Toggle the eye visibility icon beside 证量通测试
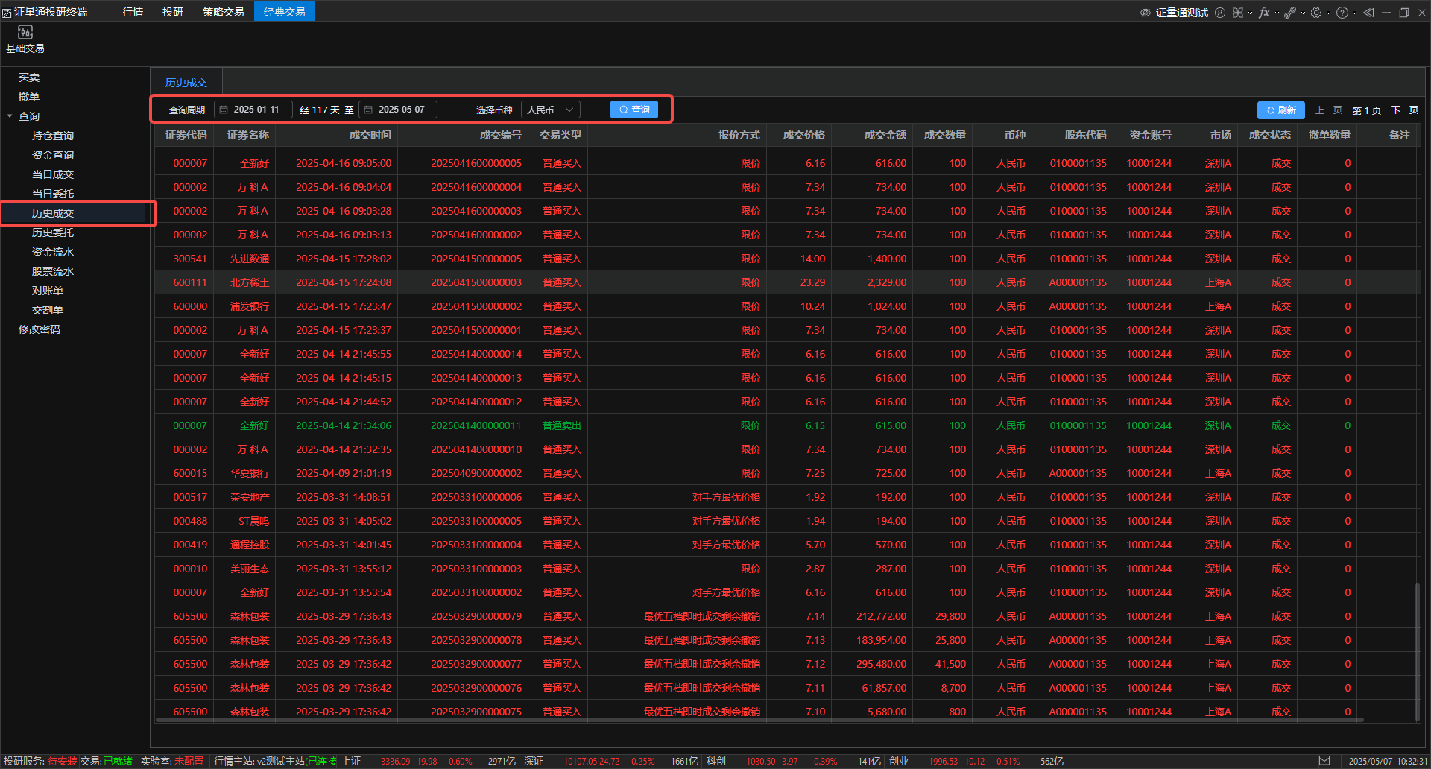 point(1146,13)
